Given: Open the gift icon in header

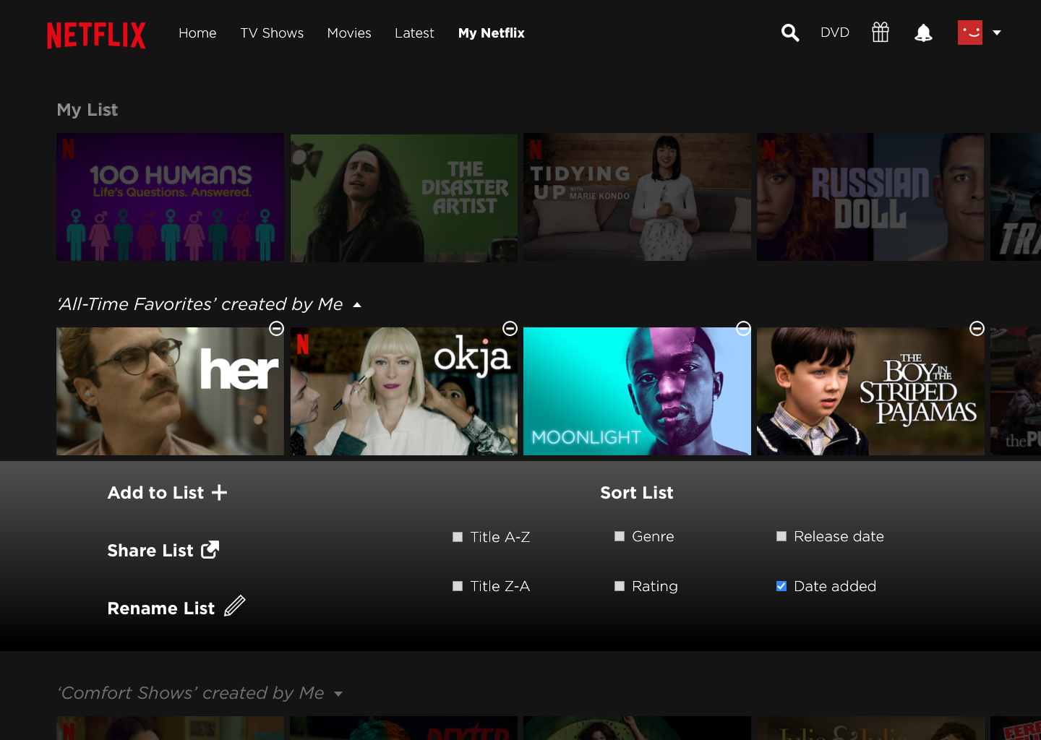Looking at the screenshot, I should pos(880,33).
